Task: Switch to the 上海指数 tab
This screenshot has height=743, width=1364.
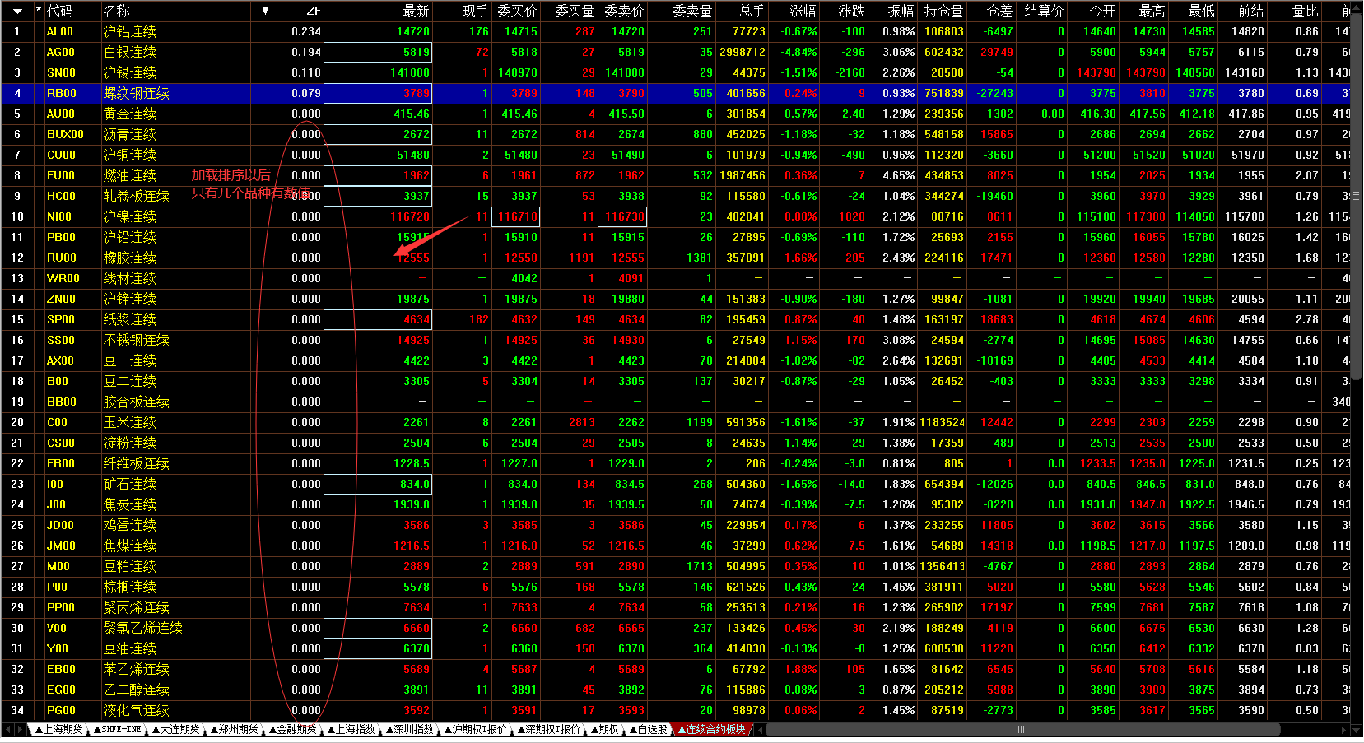Action: tap(351, 729)
